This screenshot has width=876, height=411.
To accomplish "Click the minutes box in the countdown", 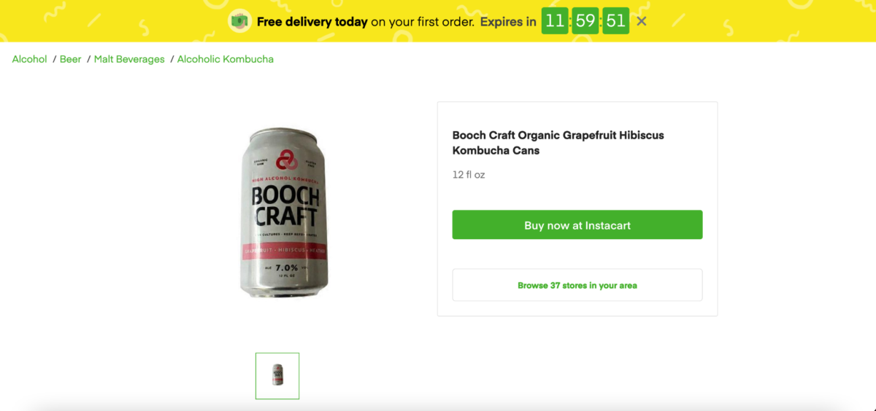I will 585,21.
